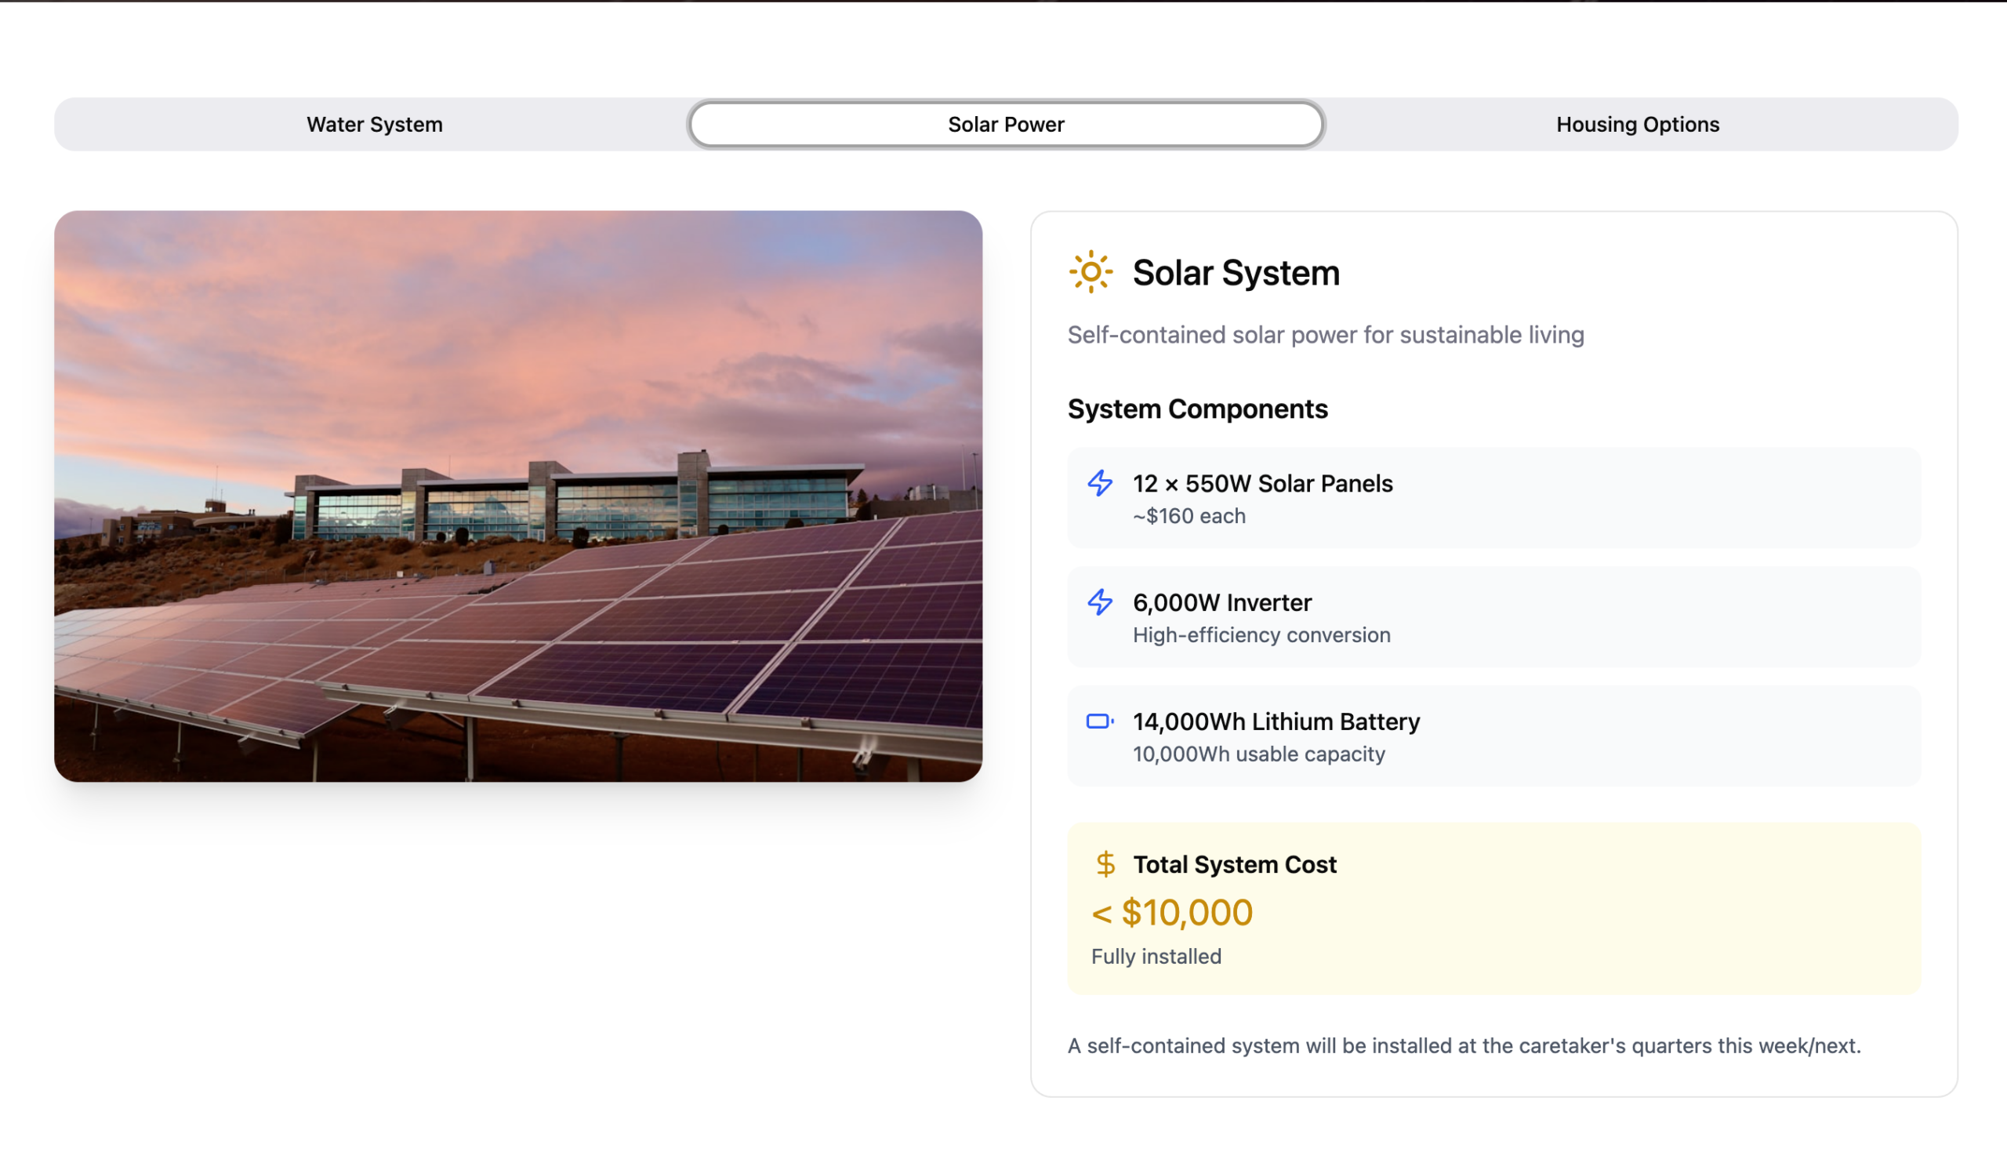Click the lightning bolt icon for Solar Panels
Image resolution: width=2007 pixels, height=1152 pixels.
[x=1100, y=483]
